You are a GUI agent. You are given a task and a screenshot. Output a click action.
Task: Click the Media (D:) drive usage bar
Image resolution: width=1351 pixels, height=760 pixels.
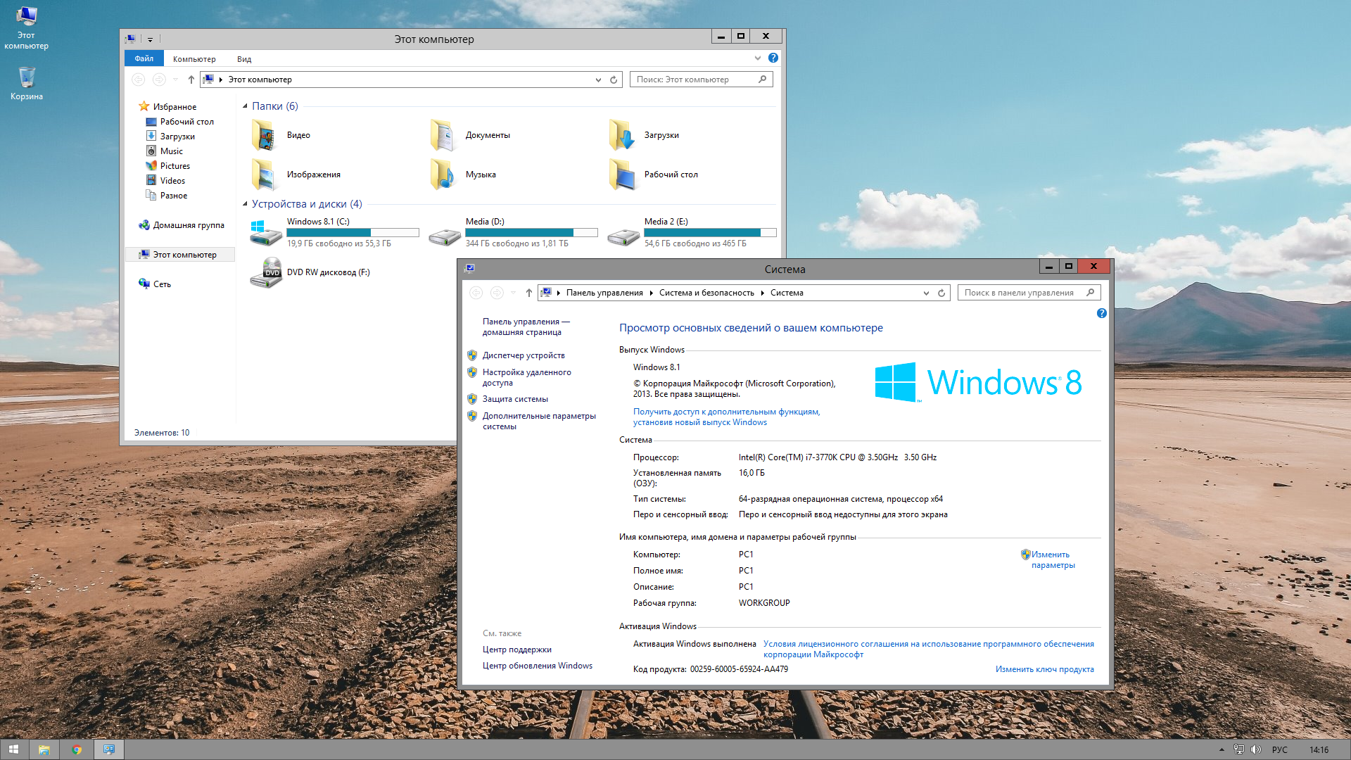531,233
